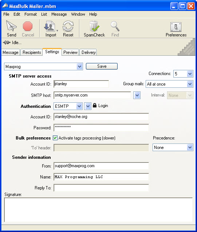
Task: Click the Idle connection plug icon
Action: pos(7,43)
